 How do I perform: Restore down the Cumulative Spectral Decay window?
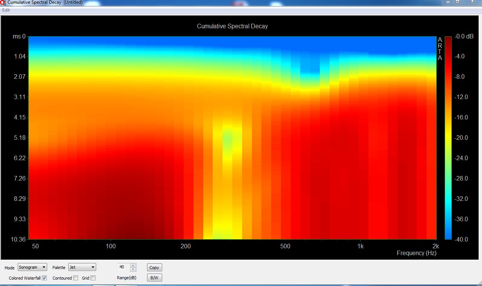(x=457, y=2)
